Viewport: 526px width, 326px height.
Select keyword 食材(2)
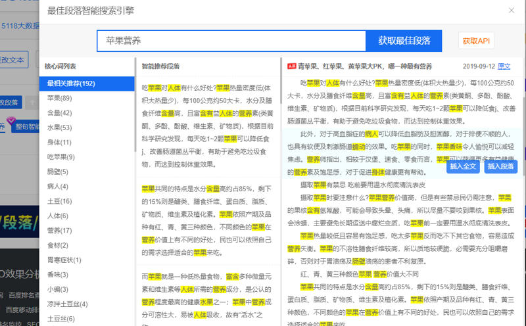[58, 245]
